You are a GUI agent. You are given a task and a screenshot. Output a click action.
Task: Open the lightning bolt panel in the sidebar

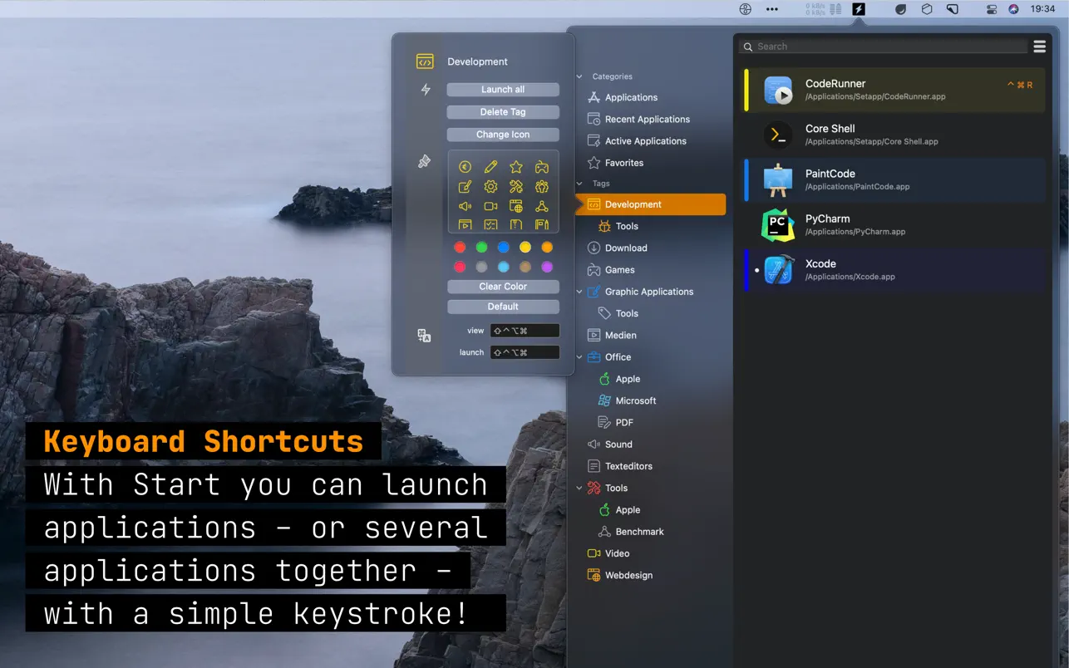pos(425,90)
